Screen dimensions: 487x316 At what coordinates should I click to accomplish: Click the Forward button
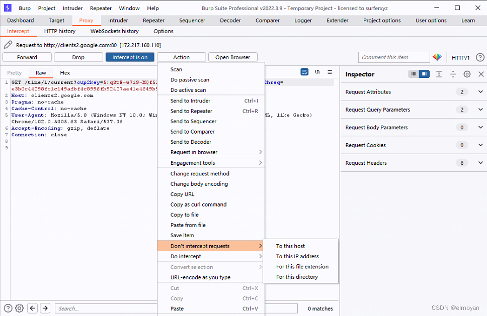27,57
